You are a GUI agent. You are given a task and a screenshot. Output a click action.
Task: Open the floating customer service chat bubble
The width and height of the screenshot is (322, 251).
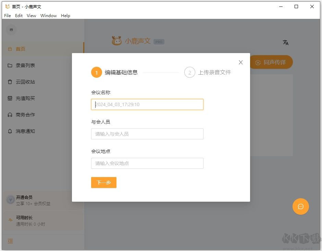click(300, 206)
